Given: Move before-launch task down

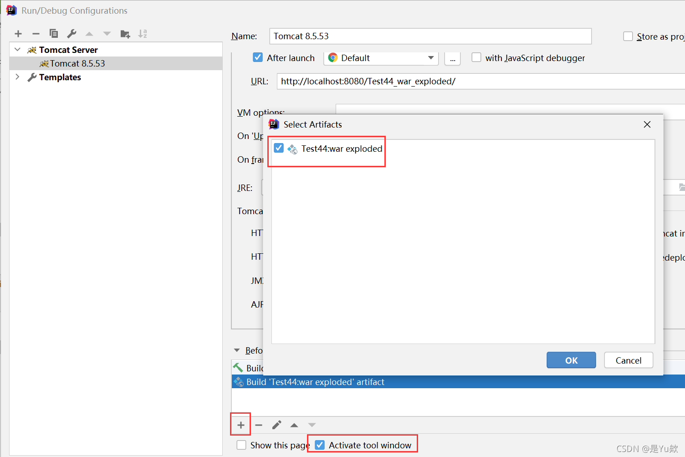Looking at the screenshot, I should [312, 425].
